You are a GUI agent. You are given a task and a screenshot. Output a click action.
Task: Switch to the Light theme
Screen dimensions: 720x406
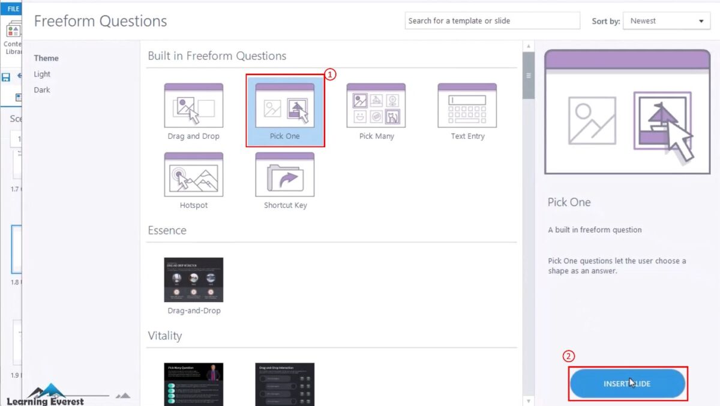click(42, 74)
